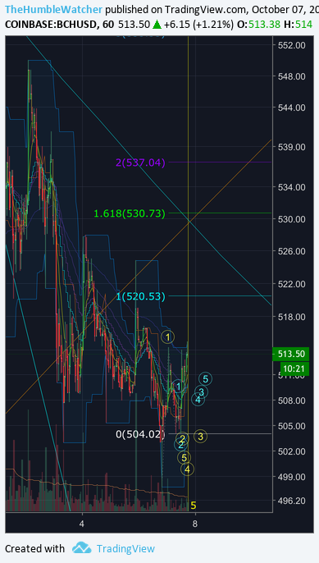
Task: Click the date label 8 on time axis
Action: coord(195,524)
